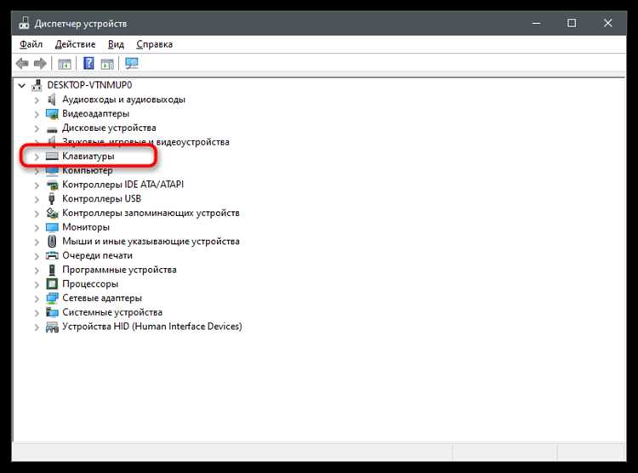Click the Очереди печати printer icon
Viewport: 638px width, 473px height.
(x=52, y=255)
